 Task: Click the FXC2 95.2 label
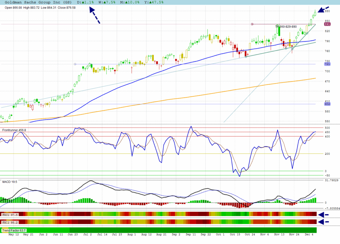point(10,222)
